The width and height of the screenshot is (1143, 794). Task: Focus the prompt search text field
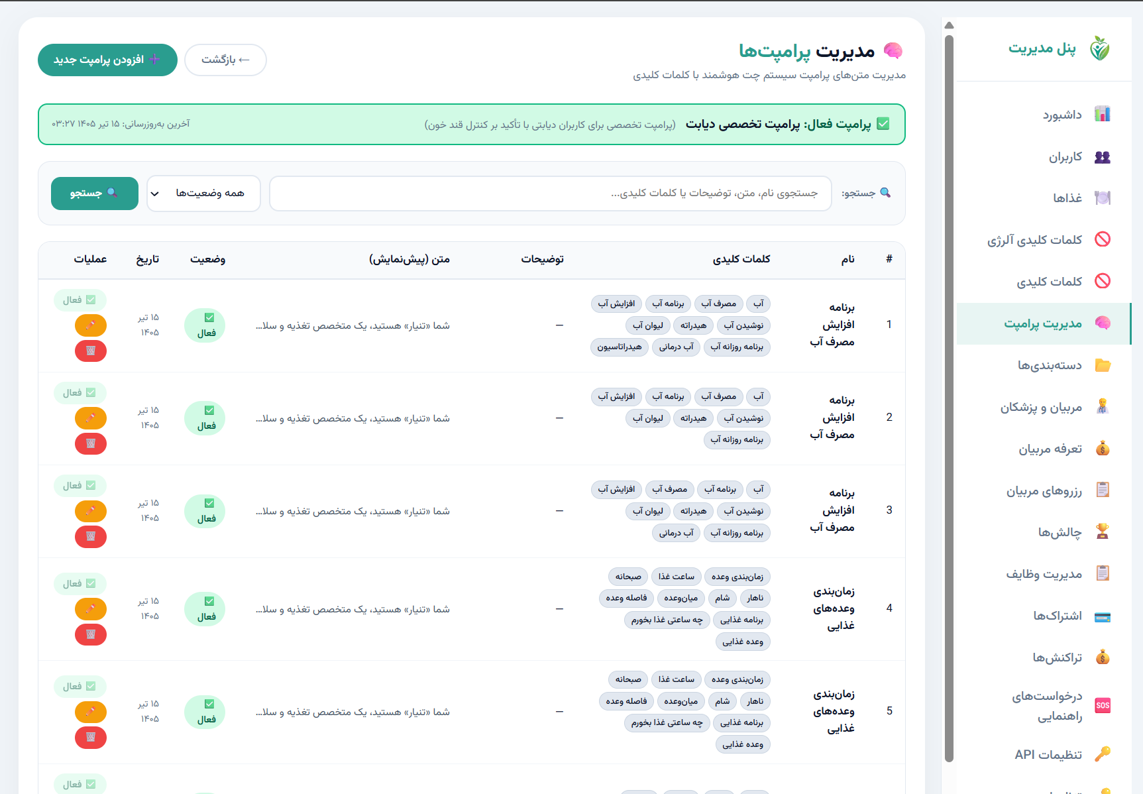point(550,194)
